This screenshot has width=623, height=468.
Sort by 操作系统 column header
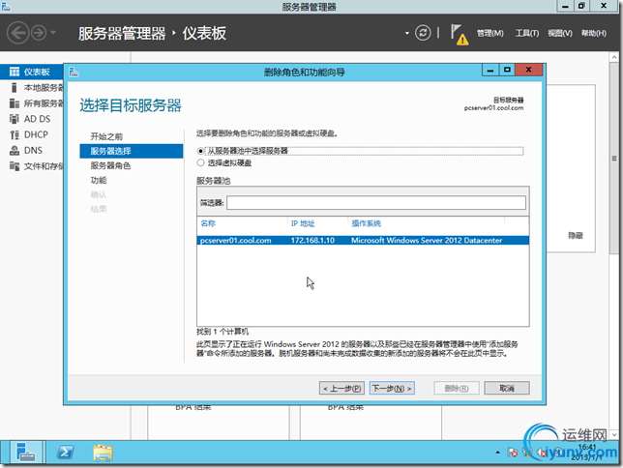(366, 223)
